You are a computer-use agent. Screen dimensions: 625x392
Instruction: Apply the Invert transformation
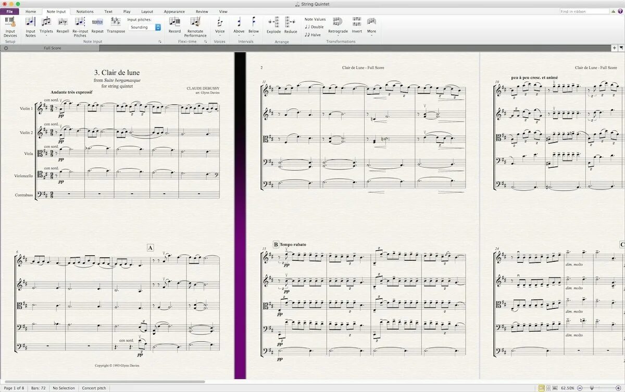[x=357, y=24]
